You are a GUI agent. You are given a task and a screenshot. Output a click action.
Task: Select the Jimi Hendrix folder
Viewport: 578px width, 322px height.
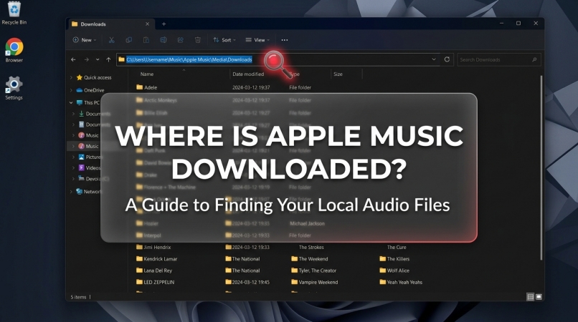point(153,247)
